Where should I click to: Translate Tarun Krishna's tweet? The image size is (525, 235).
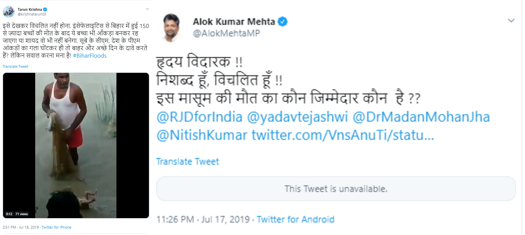pyautogui.click(x=16, y=66)
